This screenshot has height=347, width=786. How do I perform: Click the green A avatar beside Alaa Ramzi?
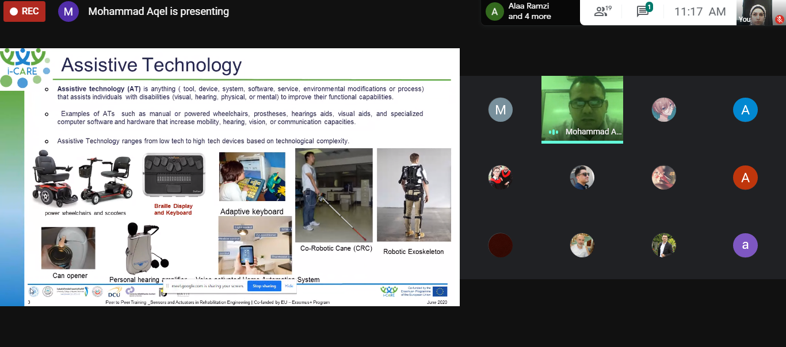tap(494, 11)
